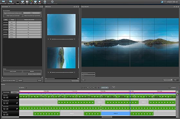Screen dimensions: 180x119
Task: Open preview zoom dropdown at bottom right
Action: coord(176,80)
